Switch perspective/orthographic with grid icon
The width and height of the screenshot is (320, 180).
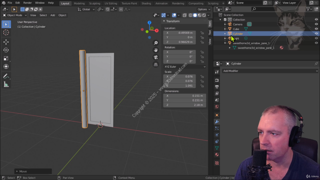[156, 64]
